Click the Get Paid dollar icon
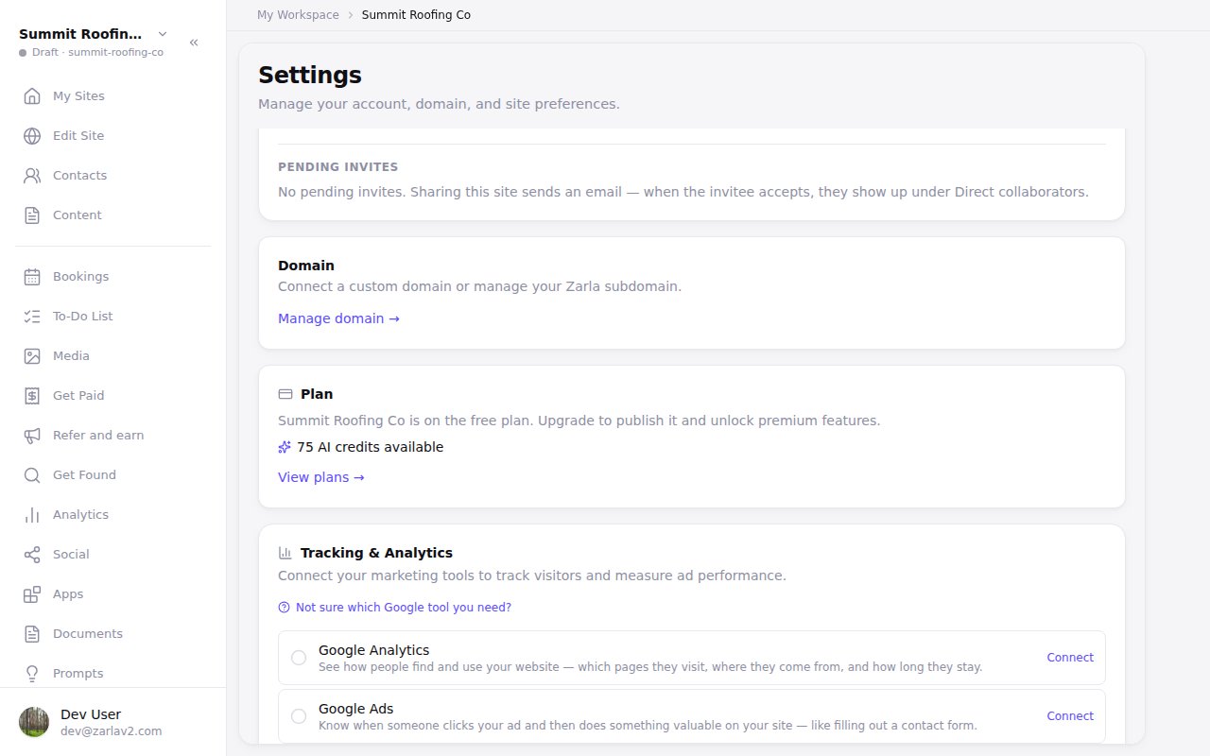The height and width of the screenshot is (756, 1210). pos(32,396)
